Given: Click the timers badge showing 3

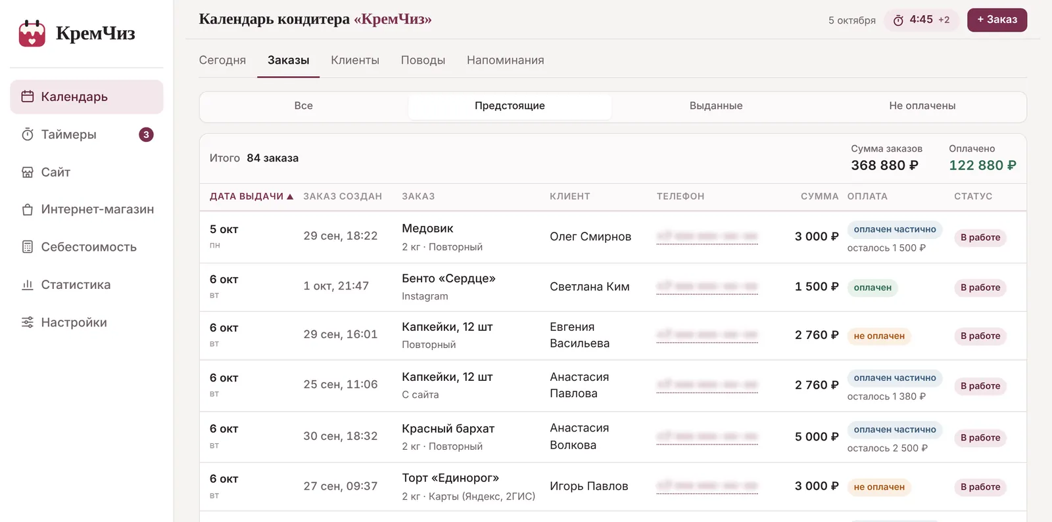Looking at the screenshot, I should point(146,135).
